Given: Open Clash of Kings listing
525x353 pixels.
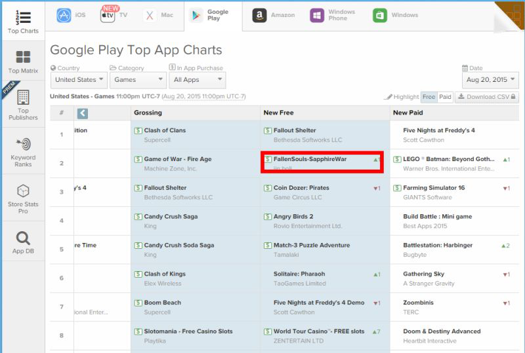Looking at the screenshot, I should (x=165, y=274).
